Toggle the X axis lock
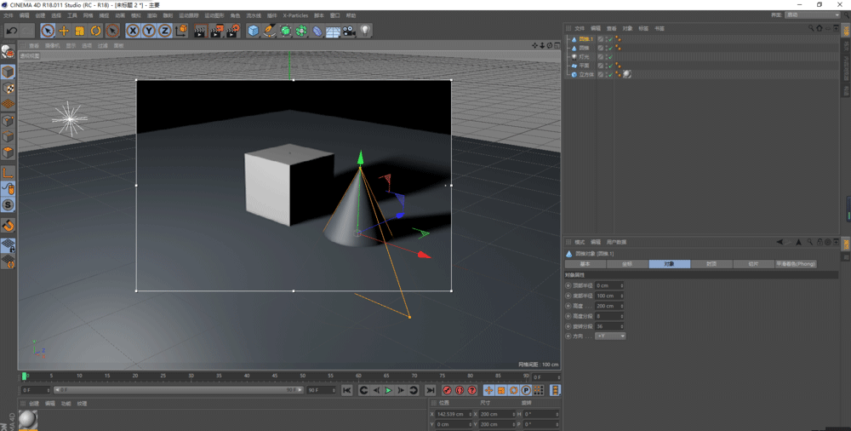 (133, 31)
